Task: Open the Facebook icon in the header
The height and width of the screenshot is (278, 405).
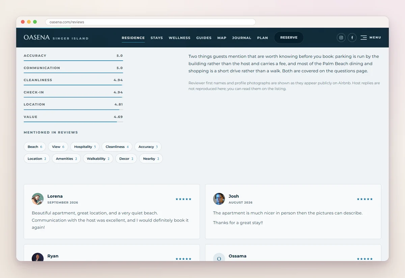Action: point(352,38)
